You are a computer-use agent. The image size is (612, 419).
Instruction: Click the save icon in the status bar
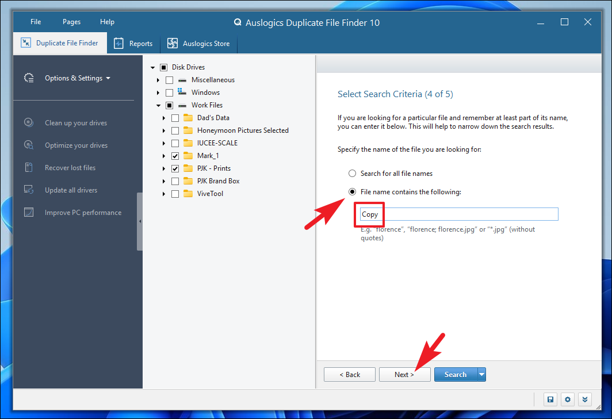click(x=550, y=399)
